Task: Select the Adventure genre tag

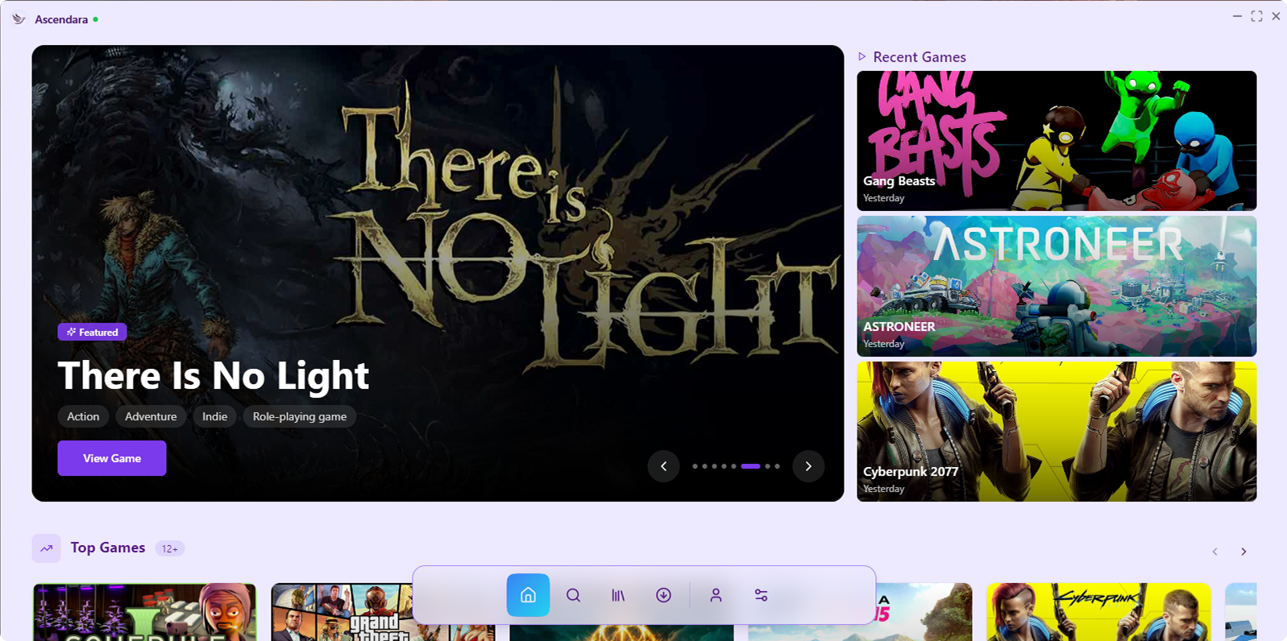Action: tap(151, 416)
